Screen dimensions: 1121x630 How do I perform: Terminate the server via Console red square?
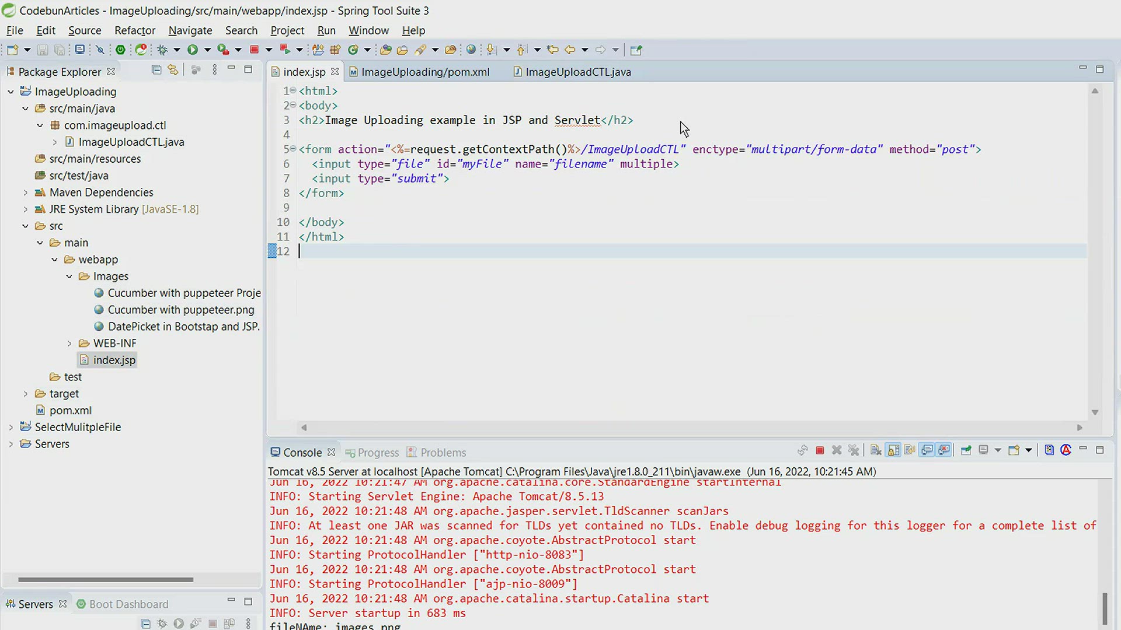[820, 450]
